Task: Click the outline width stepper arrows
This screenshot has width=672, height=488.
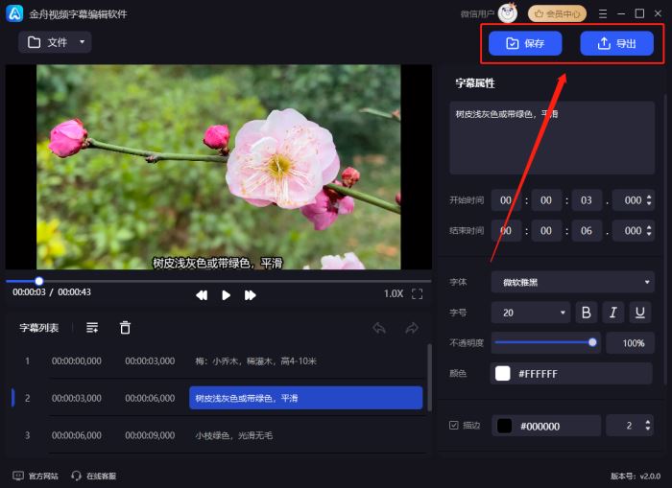Action: coord(648,425)
